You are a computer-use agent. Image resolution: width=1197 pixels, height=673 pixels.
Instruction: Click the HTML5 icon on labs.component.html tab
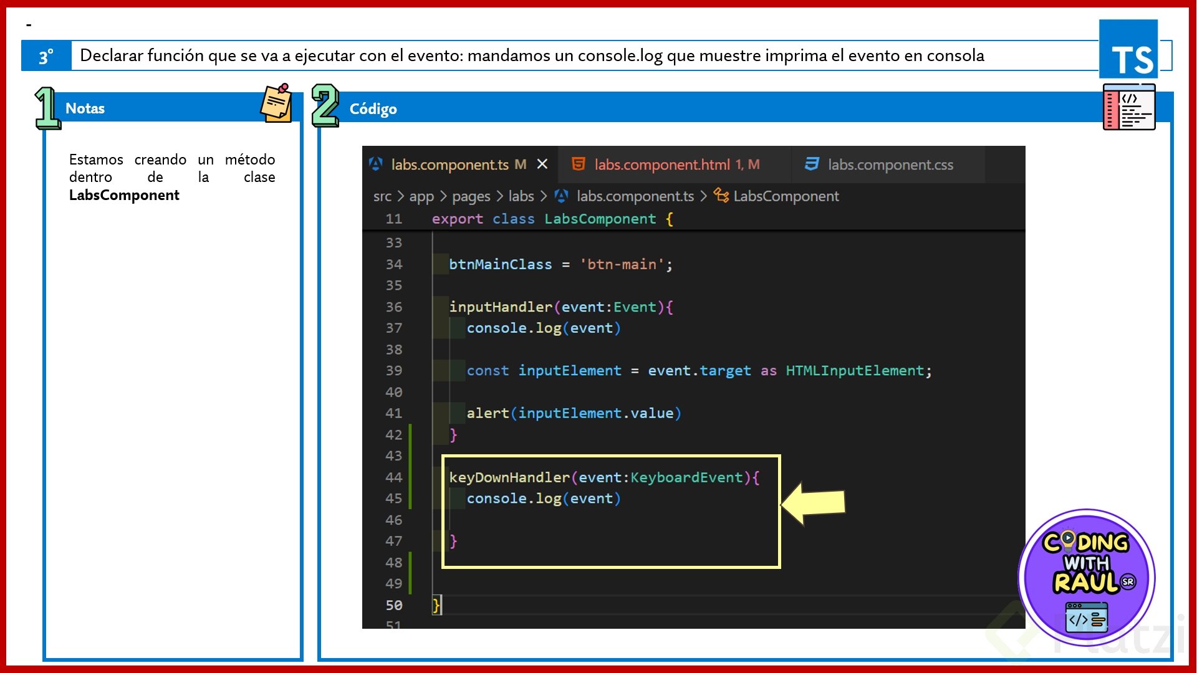point(579,164)
